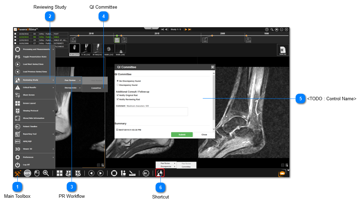Viewport: 362px width, 205px height.
Task: Click Show/Hide Information menu item
Action: pyautogui.click(x=34, y=118)
